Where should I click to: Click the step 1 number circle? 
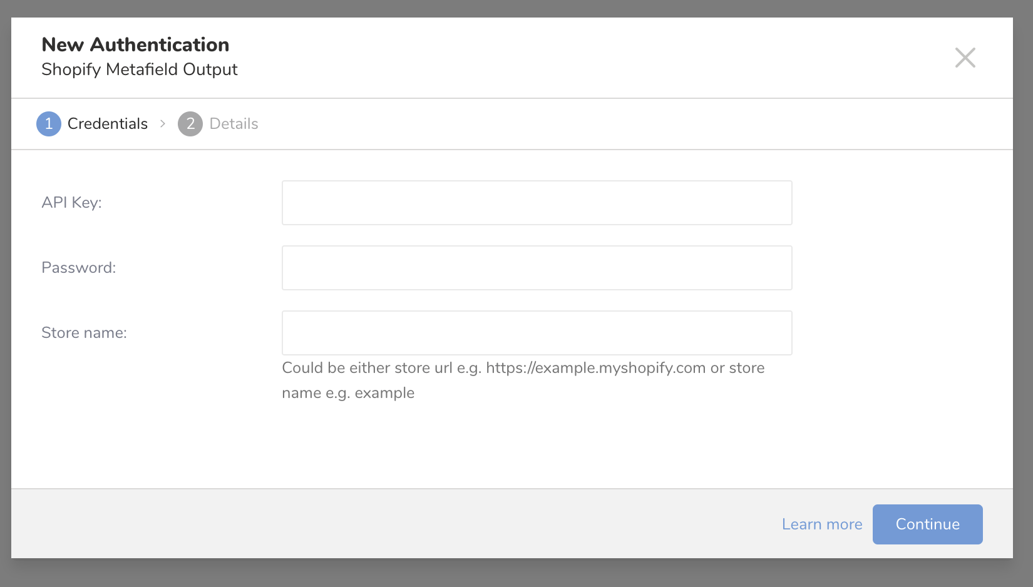pyautogui.click(x=49, y=124)
